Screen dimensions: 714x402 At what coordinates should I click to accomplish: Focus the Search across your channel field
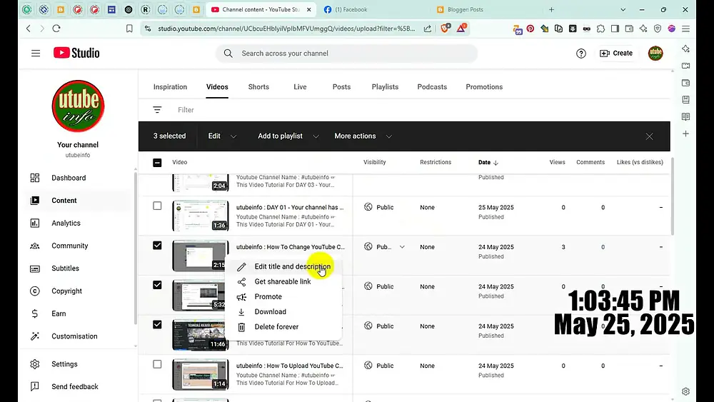click(x=346, y=54)
